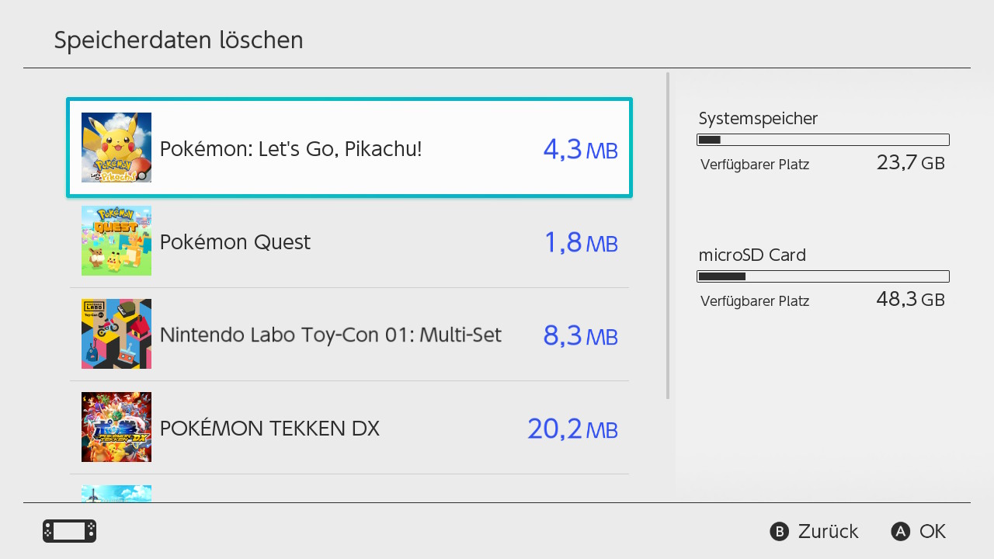Select the Pokémon: Let's Go, Pikachu! entry title
This screenshot has width=994, height=559.
290,148
